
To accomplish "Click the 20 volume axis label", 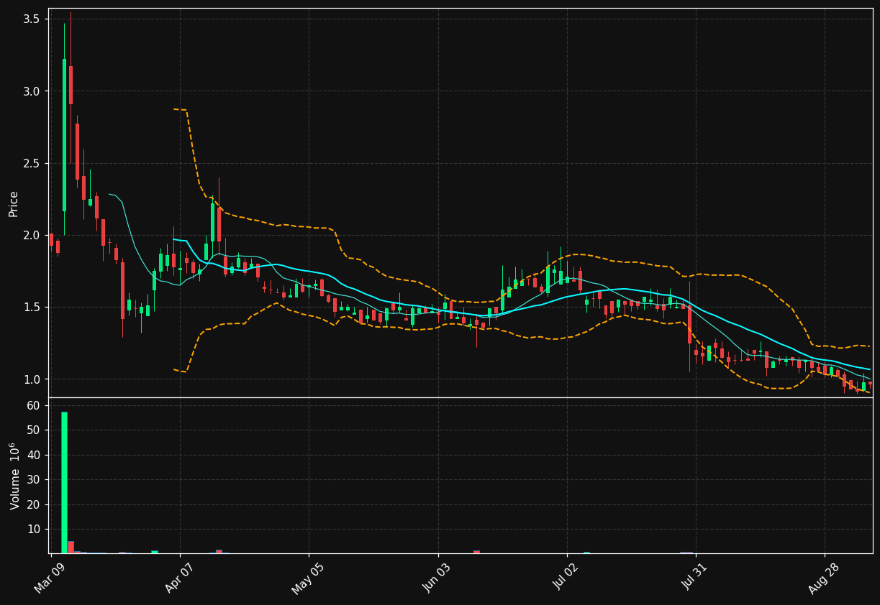I will [33, 504].
